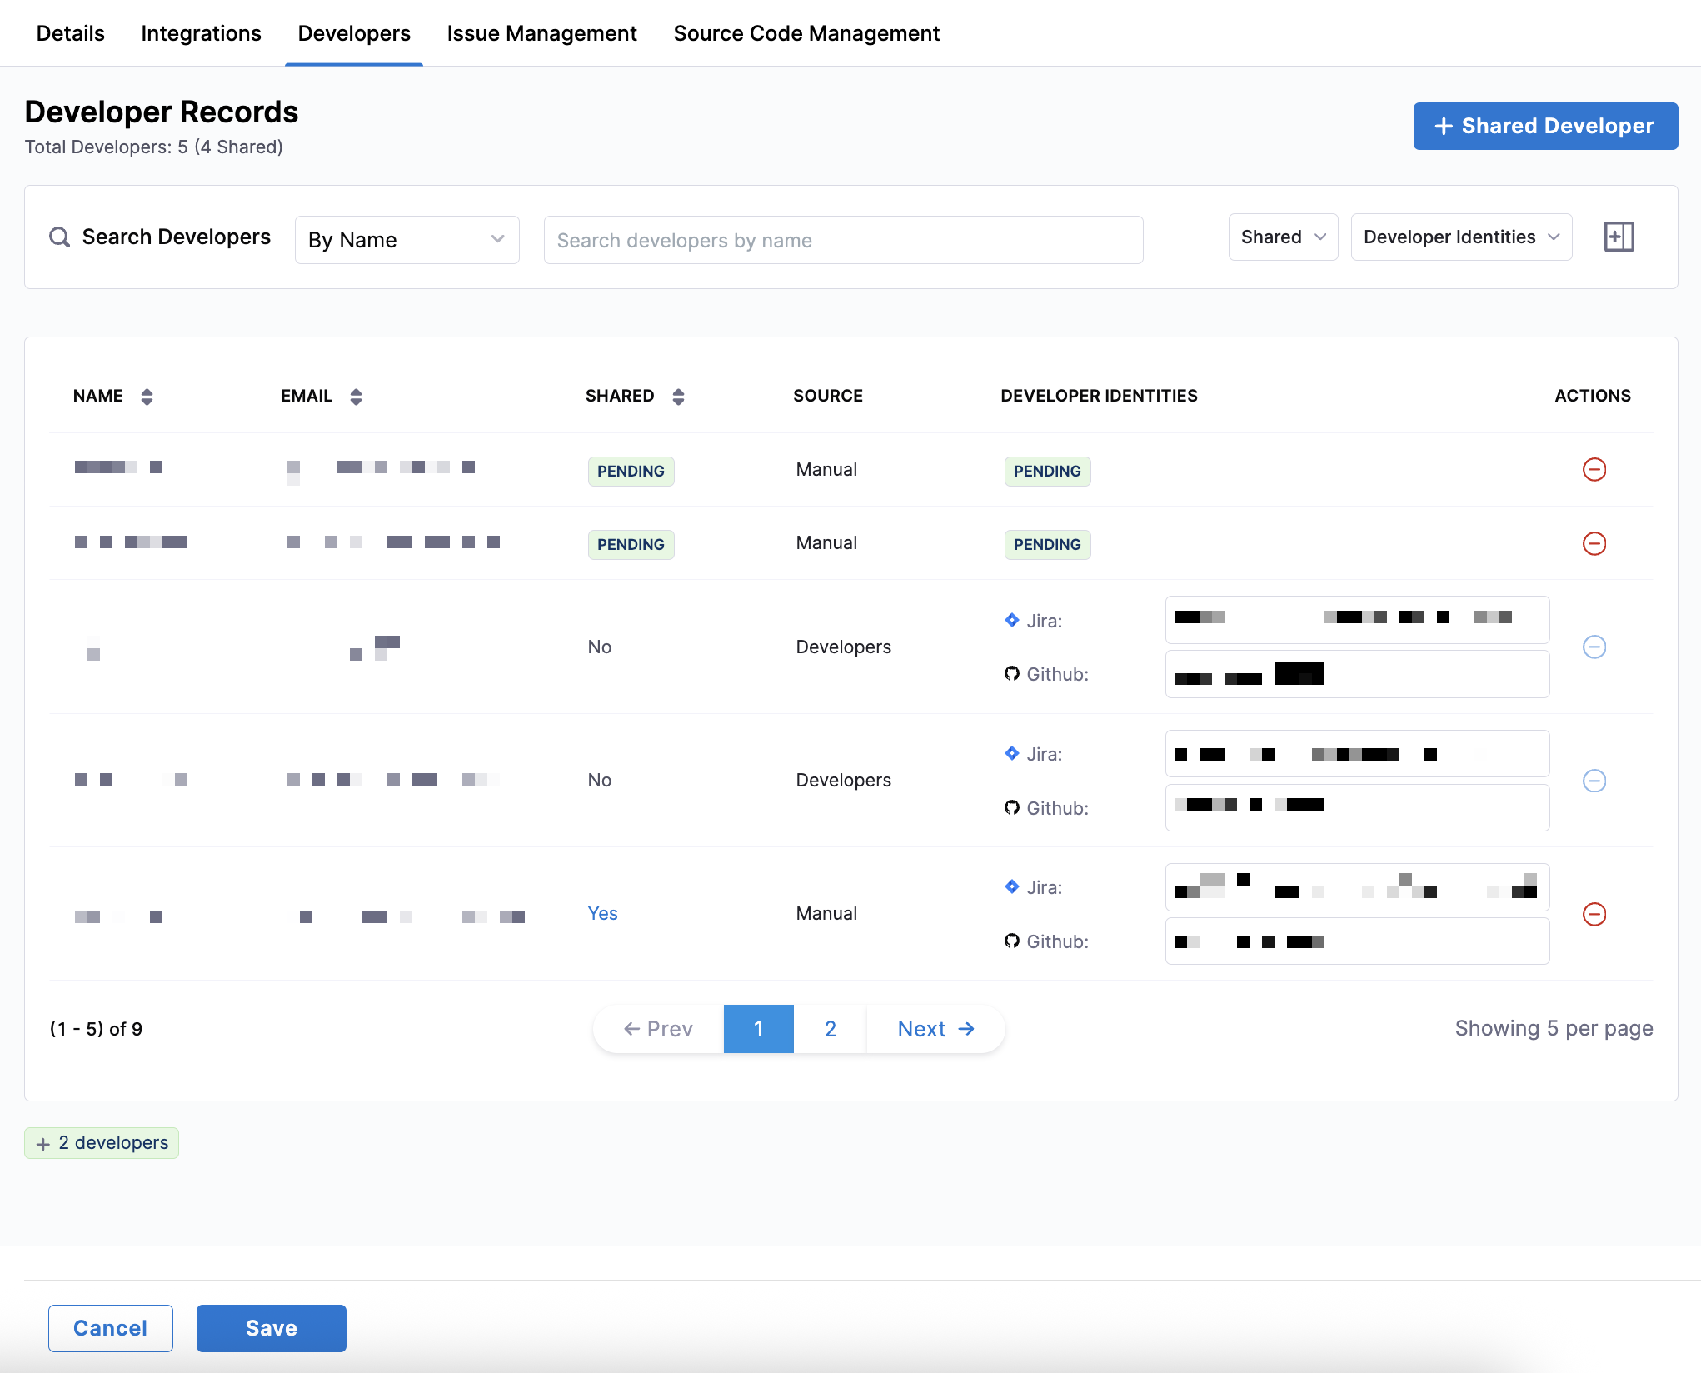Switch to the Integrations tab
The image size is (1701, 1373).
point(201,33)
